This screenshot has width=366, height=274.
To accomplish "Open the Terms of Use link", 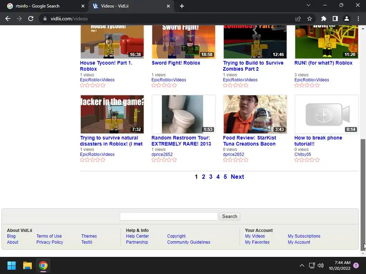I will (49, 236).
